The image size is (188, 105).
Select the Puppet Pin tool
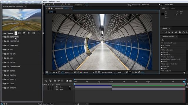pyautogui.click(x=53, y=5)
